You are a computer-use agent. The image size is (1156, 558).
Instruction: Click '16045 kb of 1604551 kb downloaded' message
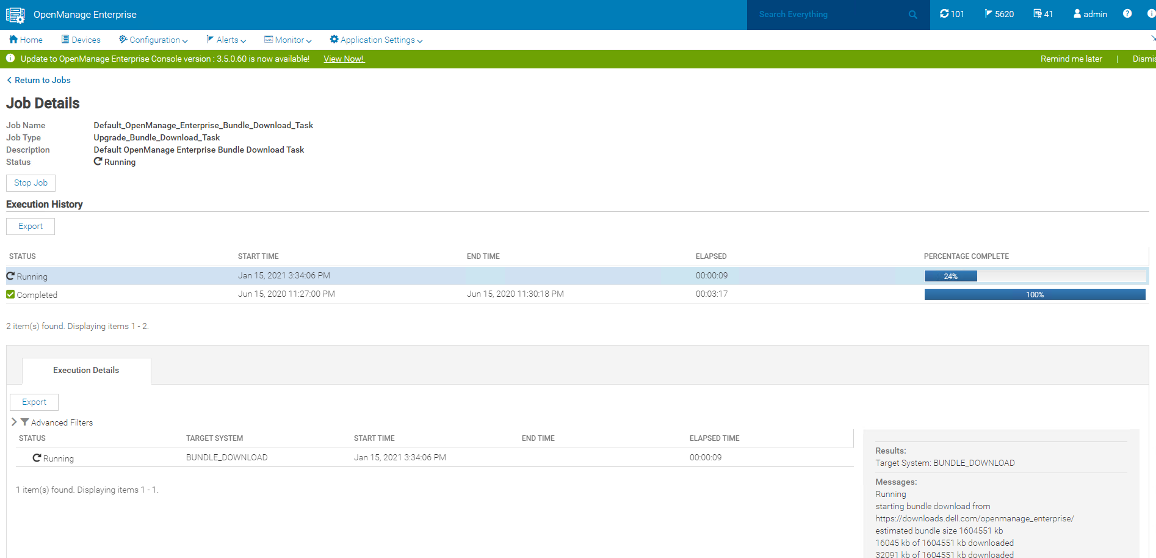coord(944,543)
